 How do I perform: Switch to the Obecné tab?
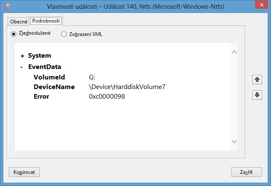click(x=18, y=21)
